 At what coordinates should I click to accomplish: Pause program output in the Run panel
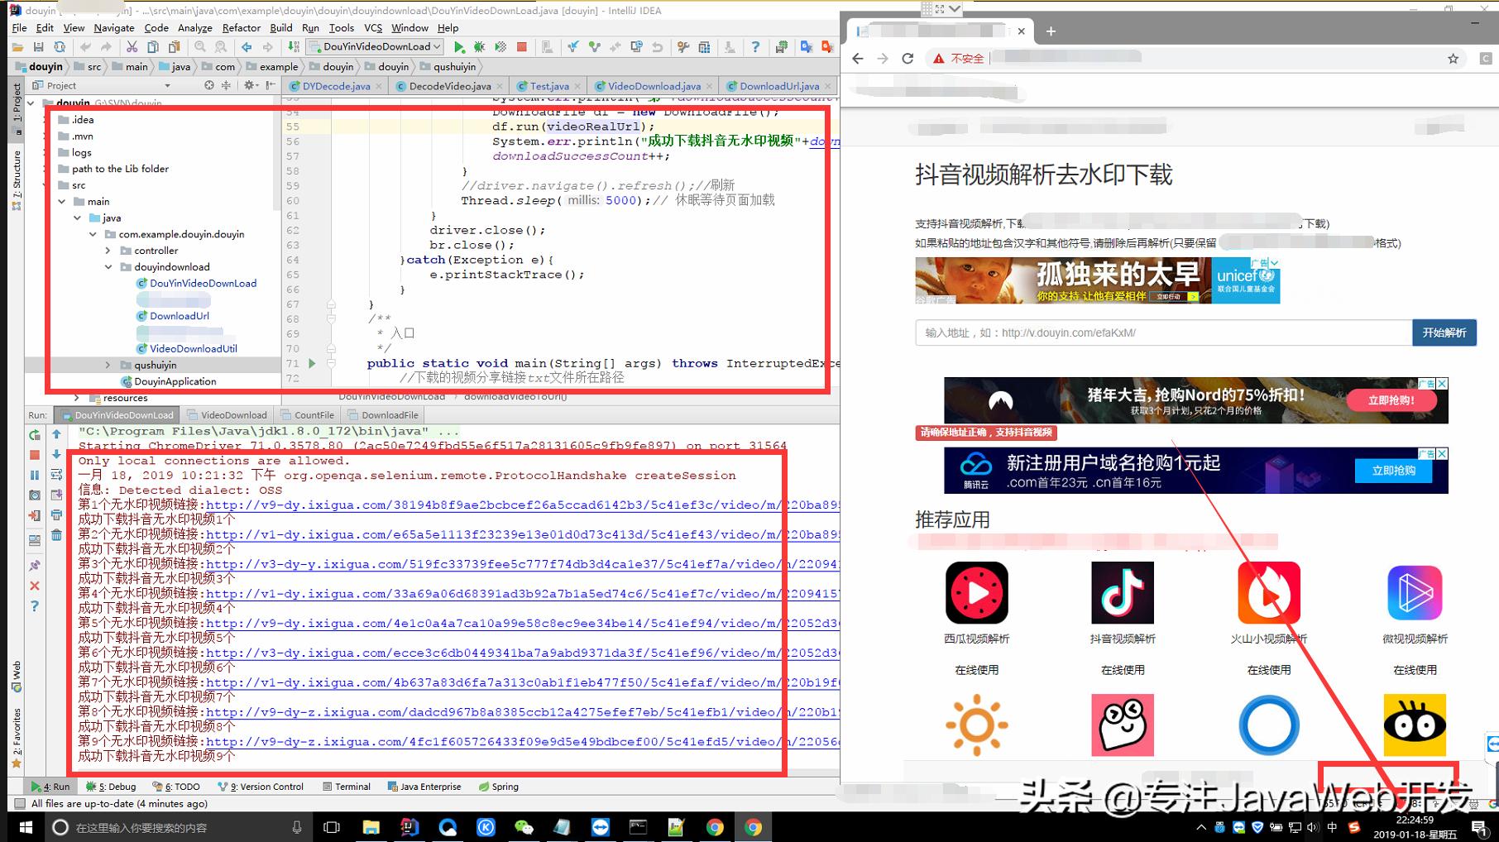[34, 475]
